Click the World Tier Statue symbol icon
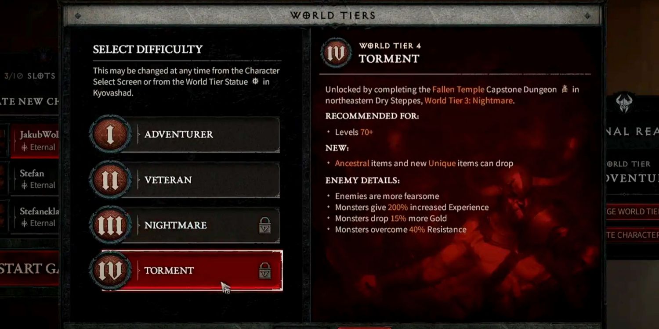Viewport: 659px width, 329px height. pyautogui.click(x=255, y=82)
